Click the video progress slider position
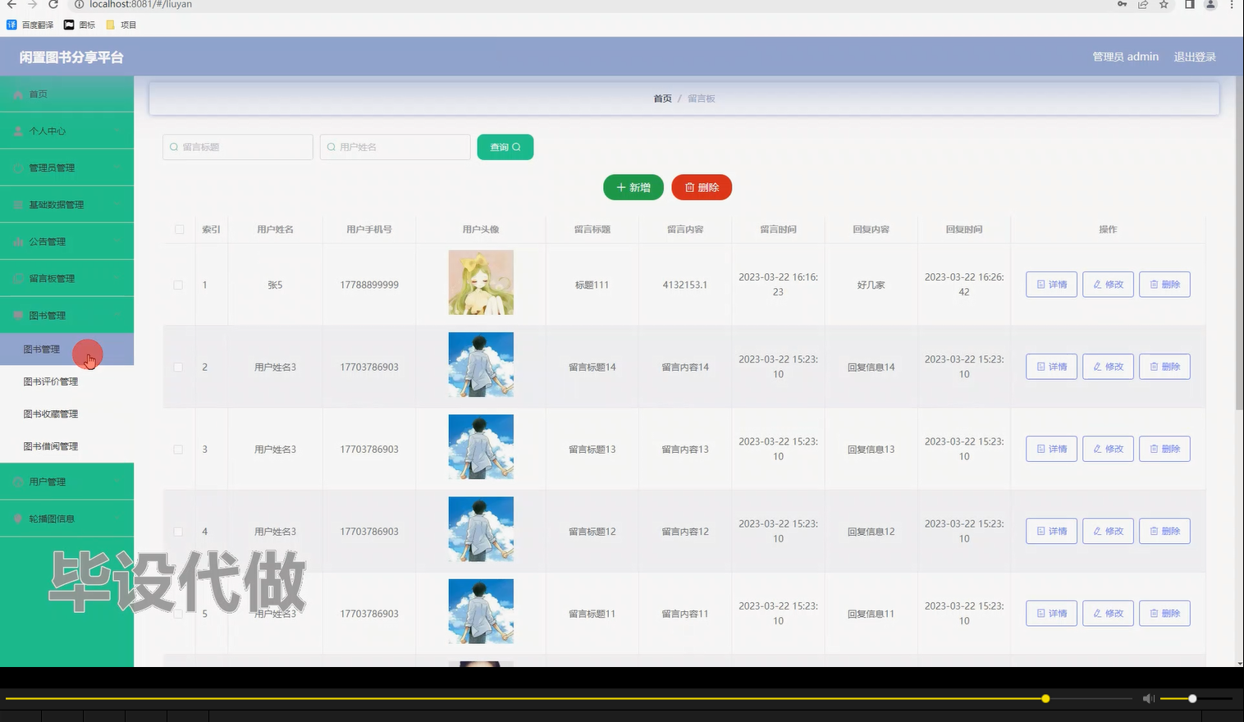The width and height of the screenshot is (1244, 722). (x=1045, y=698)
